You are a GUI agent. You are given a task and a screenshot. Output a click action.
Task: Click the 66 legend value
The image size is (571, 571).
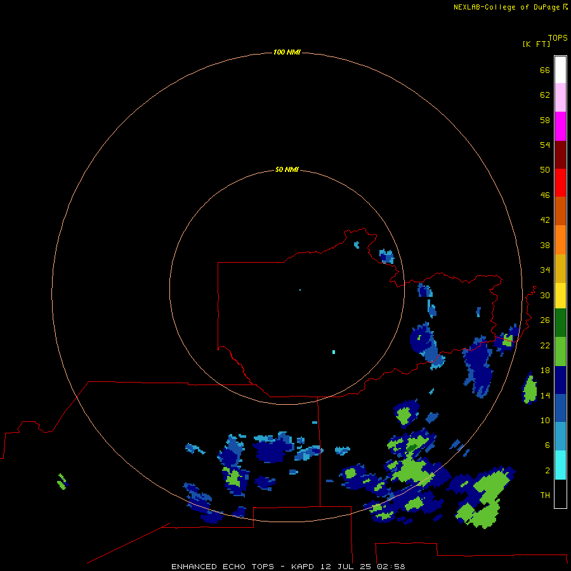[x=545, y=70]
